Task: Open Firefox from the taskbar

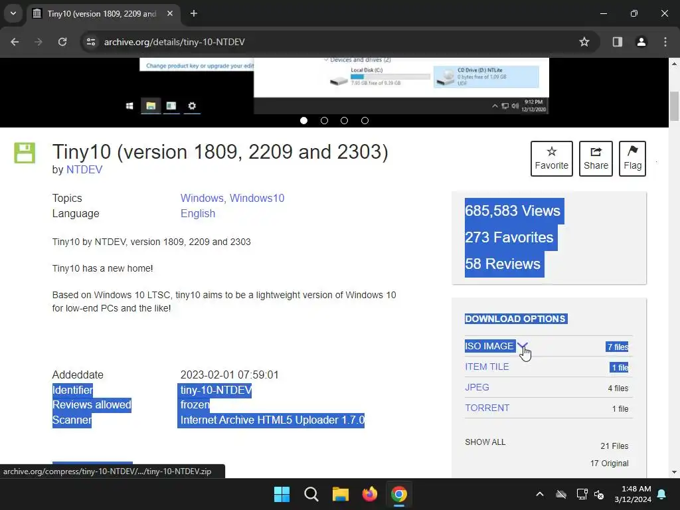Action: coord(369,494)
